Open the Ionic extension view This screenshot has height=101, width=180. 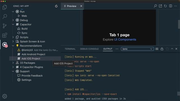coord(5,45)
